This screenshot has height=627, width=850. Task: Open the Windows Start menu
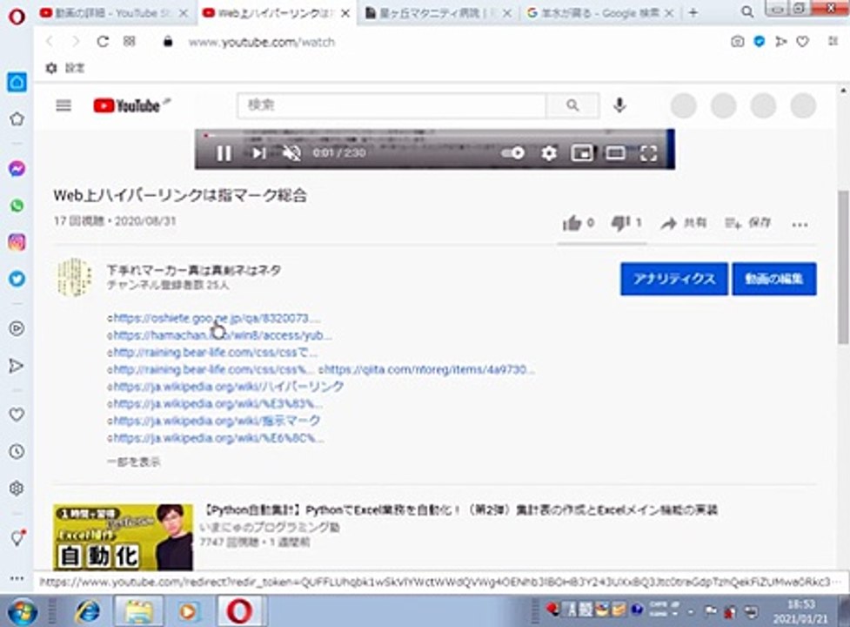tap(22, 611)
